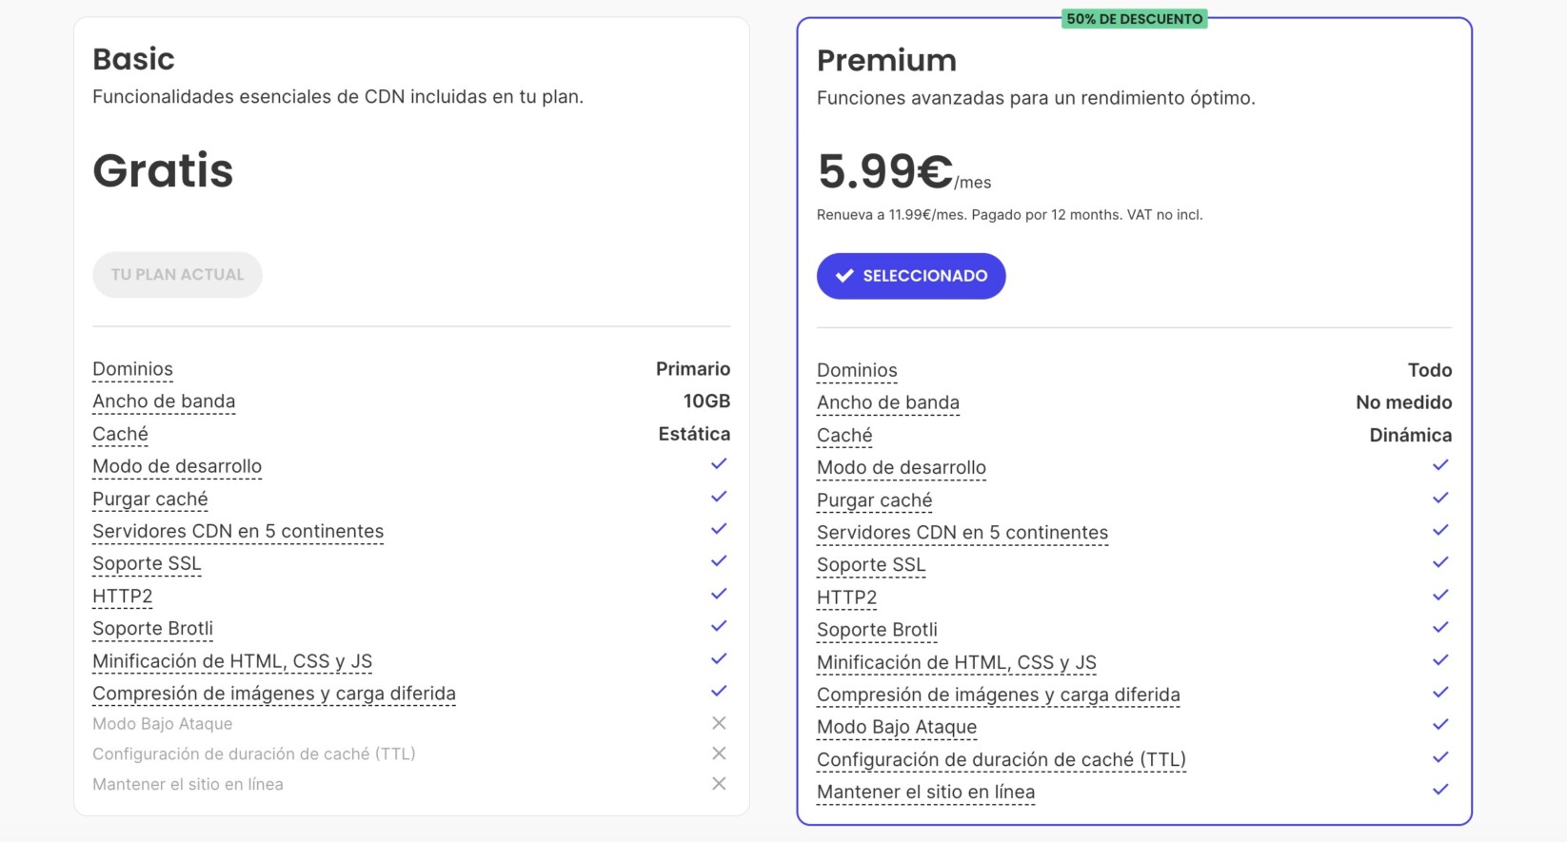
Task: Click the checkmark for Premium Modo Bajo Ataque
Action: point(1440,725)
